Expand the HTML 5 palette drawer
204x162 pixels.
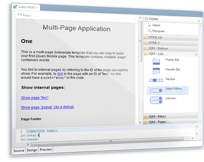(x=154, y=43)
